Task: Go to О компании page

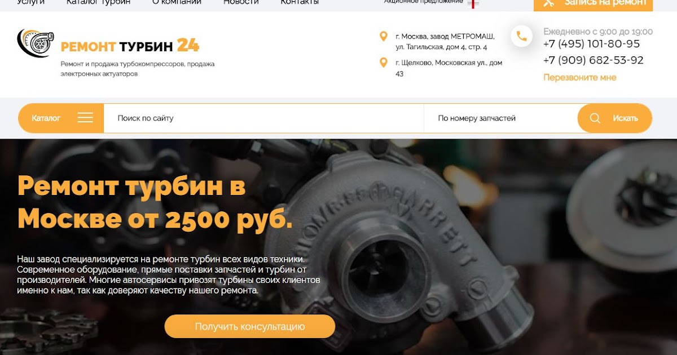Action: pyautogui.click(x=177, y=2)
